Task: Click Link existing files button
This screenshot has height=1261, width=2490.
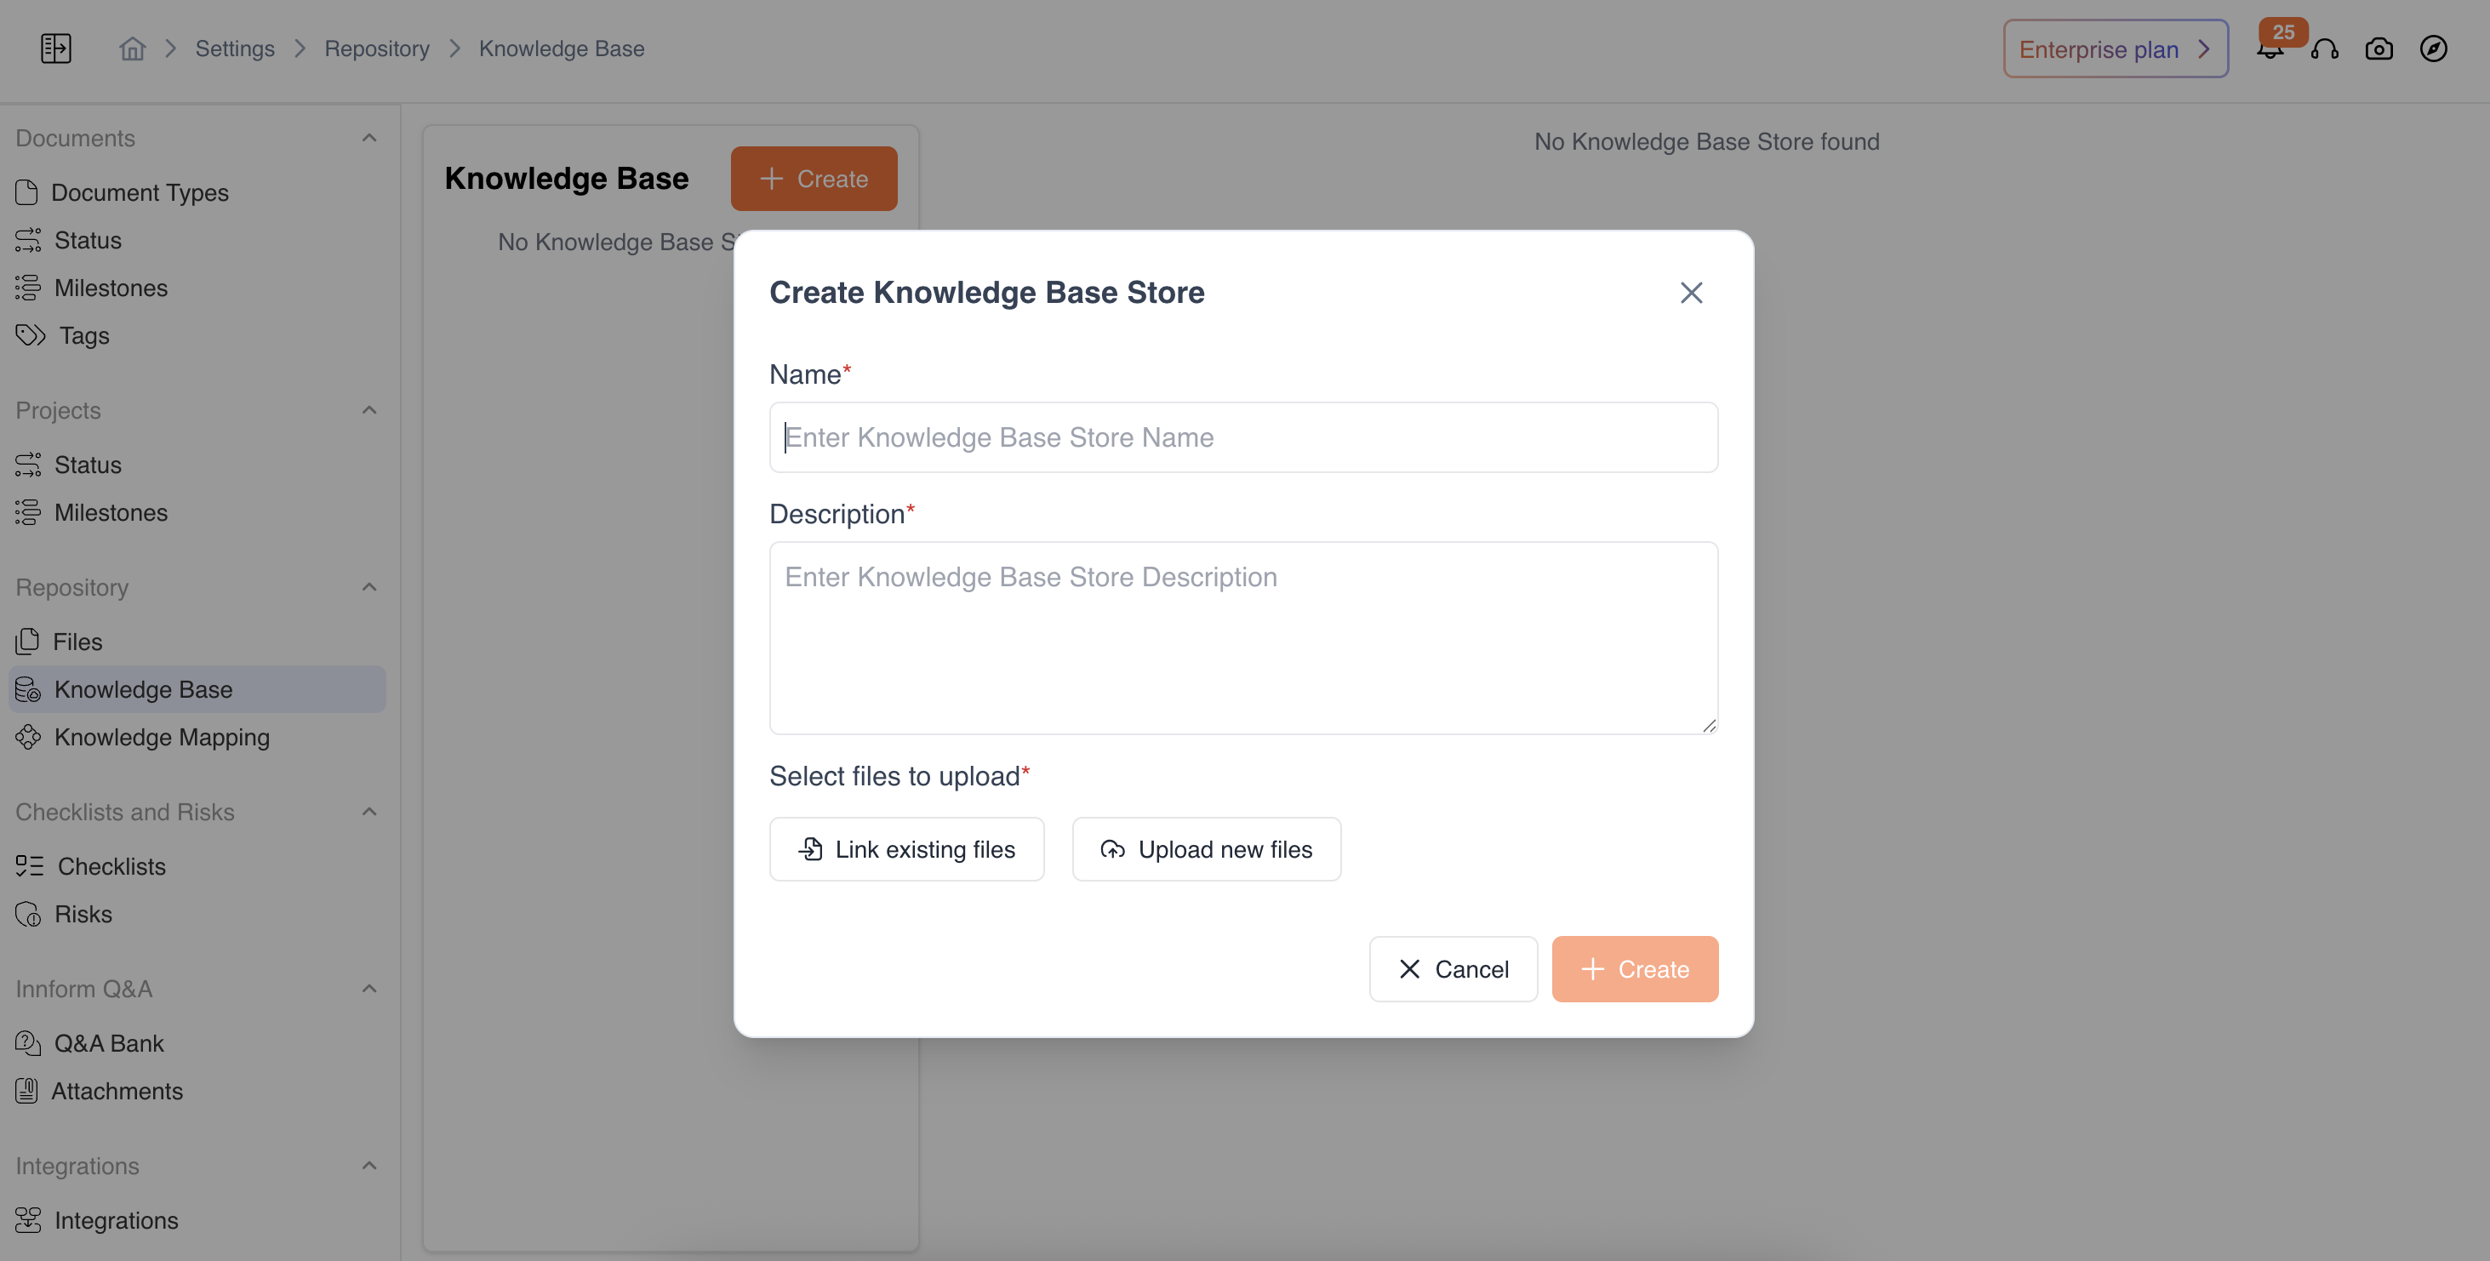Action: point(905,849)
